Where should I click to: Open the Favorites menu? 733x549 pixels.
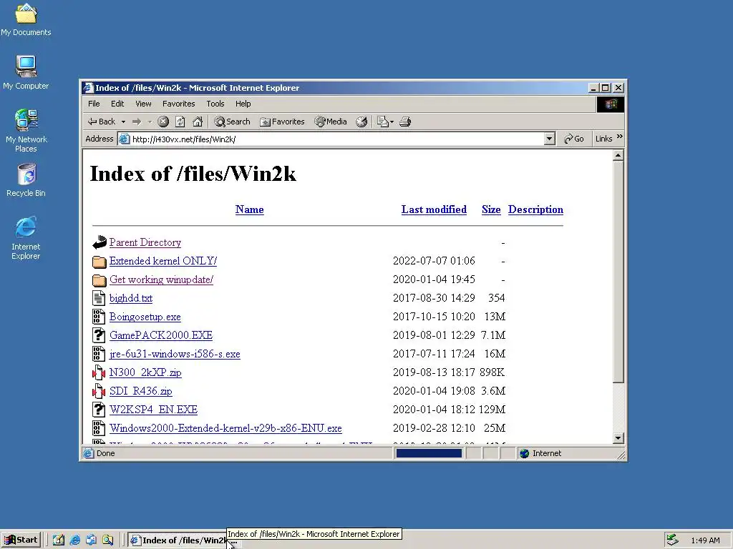[178, 104]
